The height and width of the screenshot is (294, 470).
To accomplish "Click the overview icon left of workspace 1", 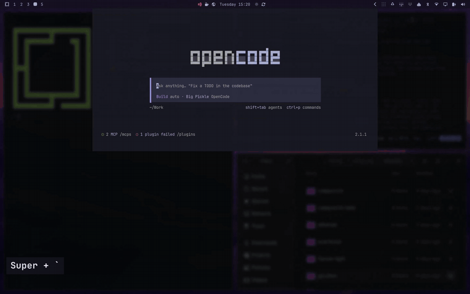I will [7, 4].
